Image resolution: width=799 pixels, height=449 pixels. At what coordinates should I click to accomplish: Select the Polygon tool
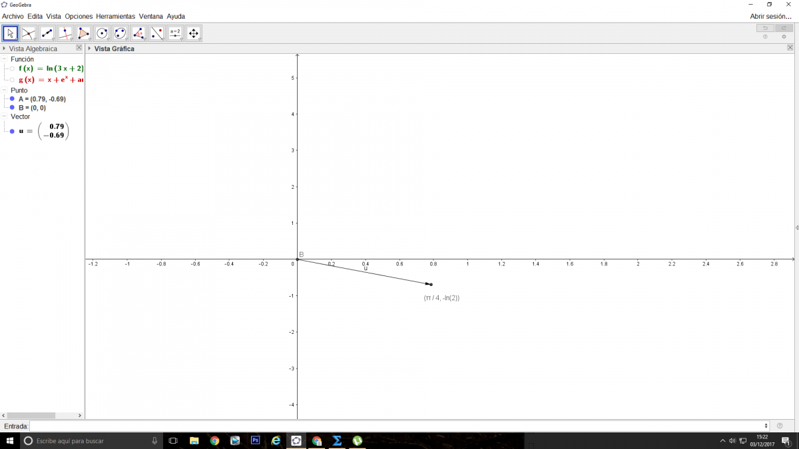83,33
